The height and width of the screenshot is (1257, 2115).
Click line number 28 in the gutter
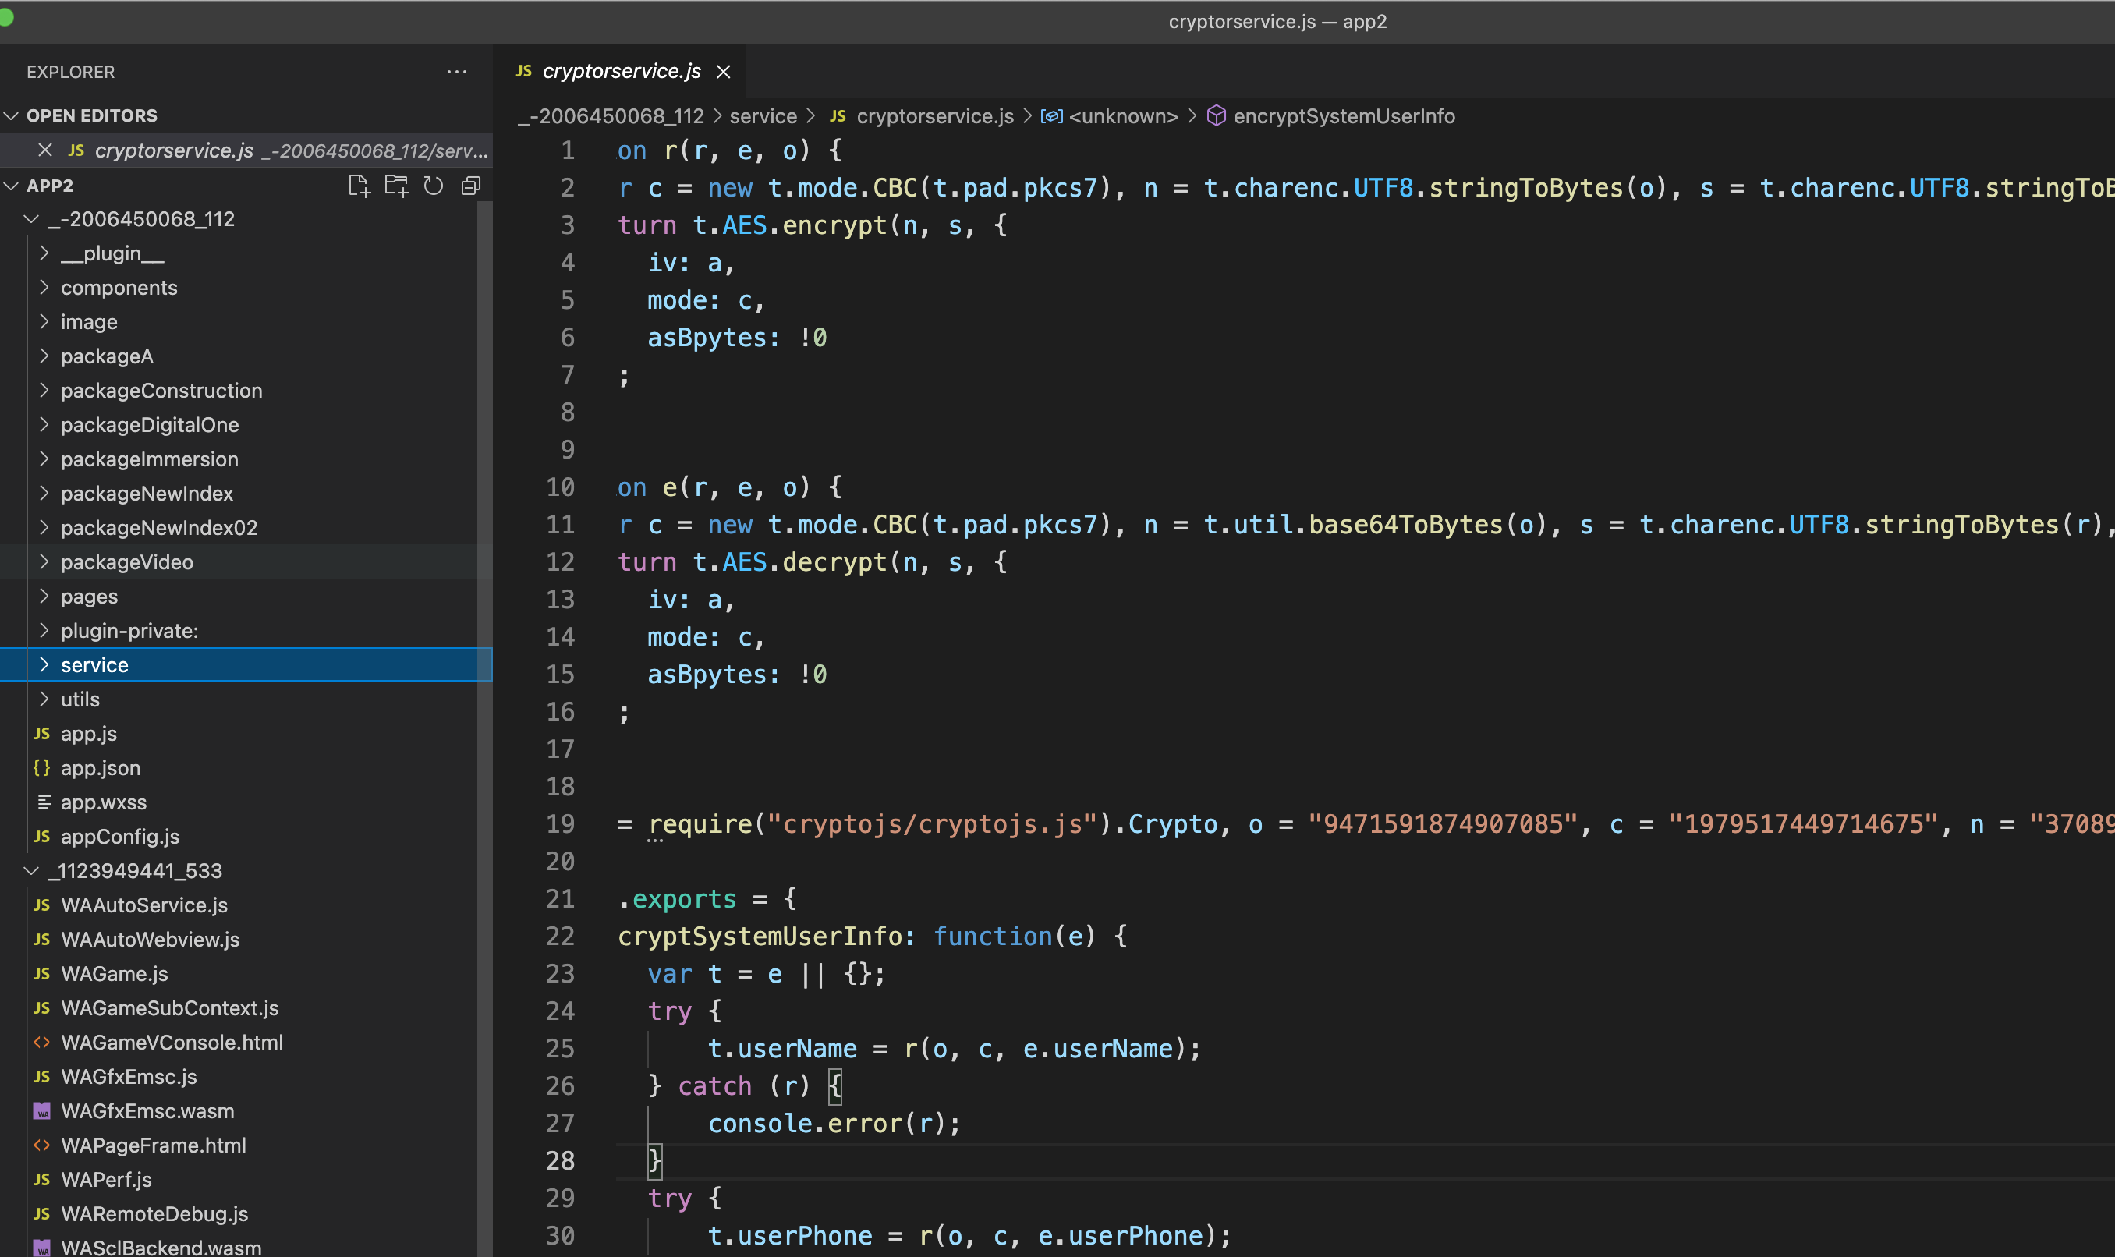[560, 1161]
